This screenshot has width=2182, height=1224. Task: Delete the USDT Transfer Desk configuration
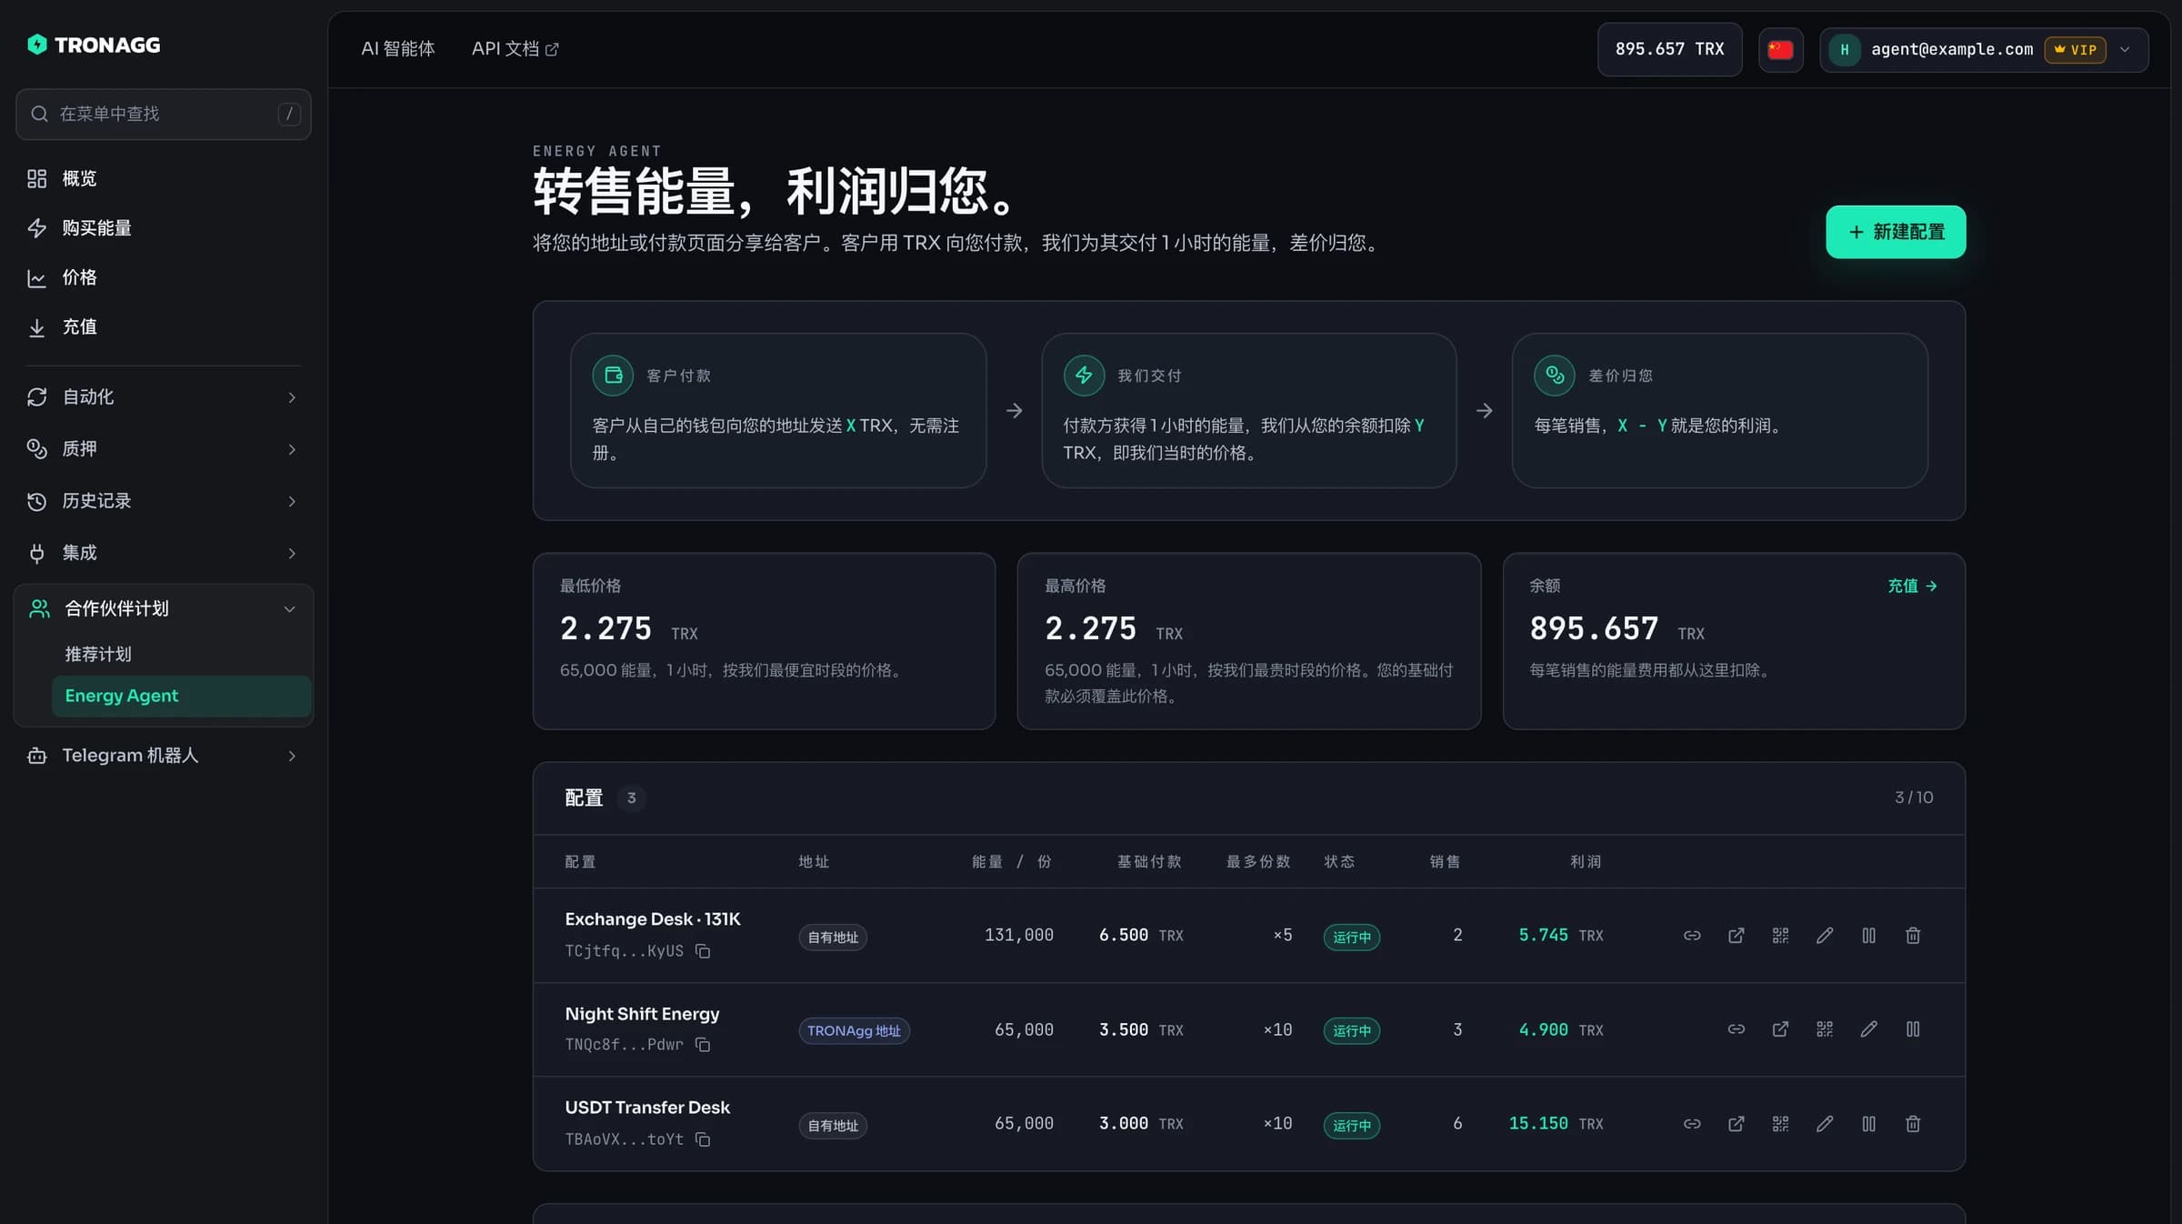pos(1913,1124)
